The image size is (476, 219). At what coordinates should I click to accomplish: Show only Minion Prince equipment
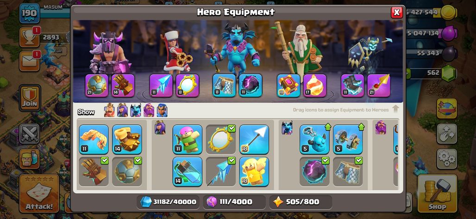tap(136, 110)
